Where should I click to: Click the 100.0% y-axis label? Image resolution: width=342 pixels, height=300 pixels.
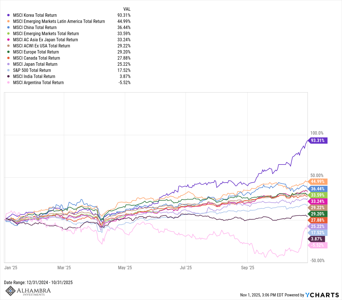317,133
